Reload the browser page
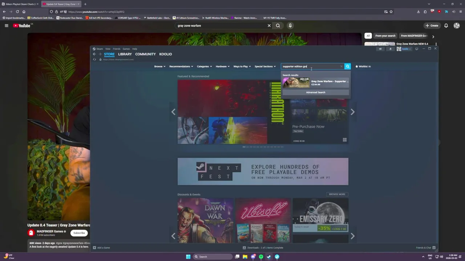Viewport: 465px width, 261px height. pos(17,12)
